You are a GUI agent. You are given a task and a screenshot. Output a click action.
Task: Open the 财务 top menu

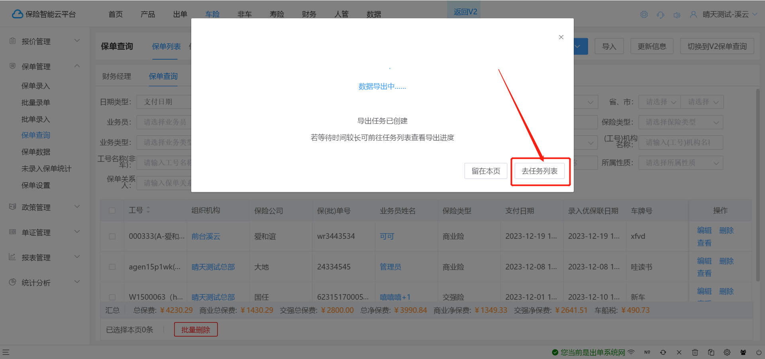pos(309,14)
